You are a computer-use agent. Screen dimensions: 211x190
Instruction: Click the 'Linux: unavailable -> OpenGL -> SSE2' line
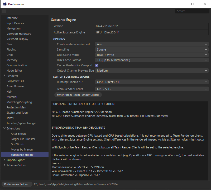(x=76, y=175)
